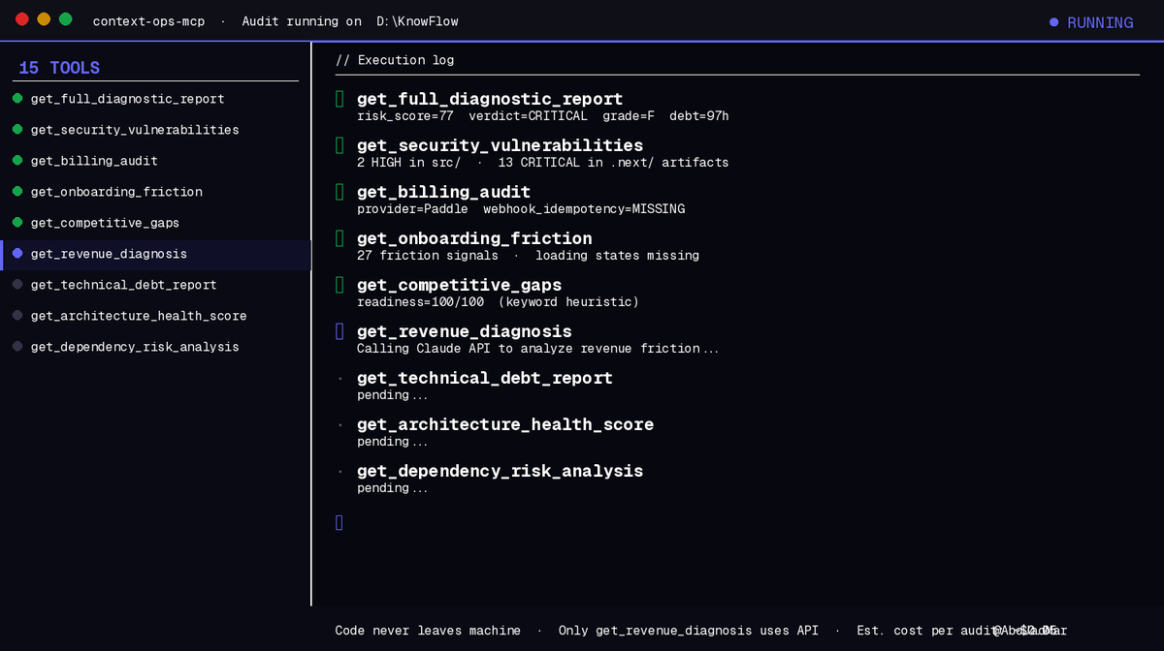Click green status dot beside get_full_diagnostic_report
The height and width of the screenshot is (651, 1164).
click(x=17, y=99)
